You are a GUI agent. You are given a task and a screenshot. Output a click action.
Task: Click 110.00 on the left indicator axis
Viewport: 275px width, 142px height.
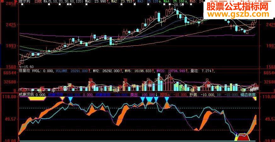9,97
